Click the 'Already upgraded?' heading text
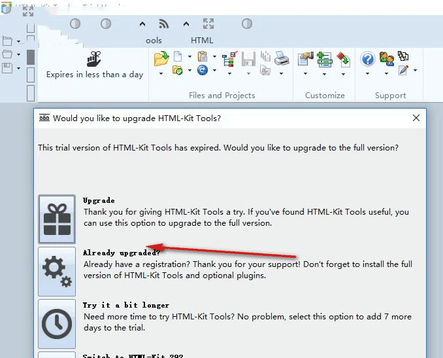The width and height of the screenshot is (443, 358). 122,253
